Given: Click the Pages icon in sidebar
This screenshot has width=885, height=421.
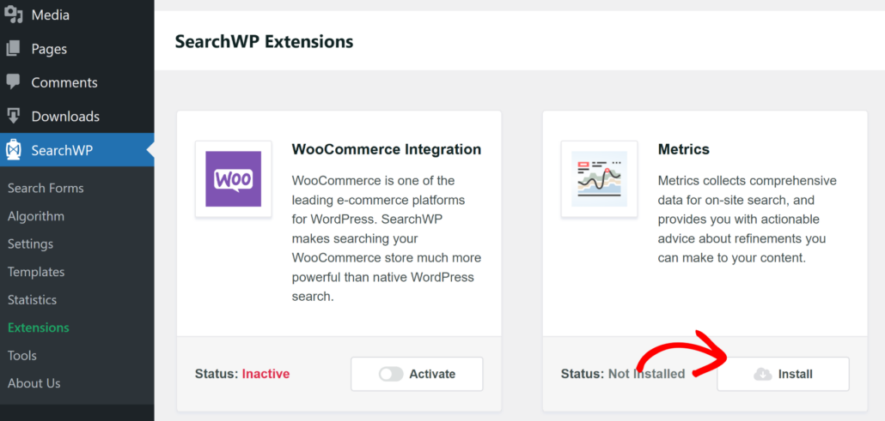Looking at the screenshot, I should [14, 49].
